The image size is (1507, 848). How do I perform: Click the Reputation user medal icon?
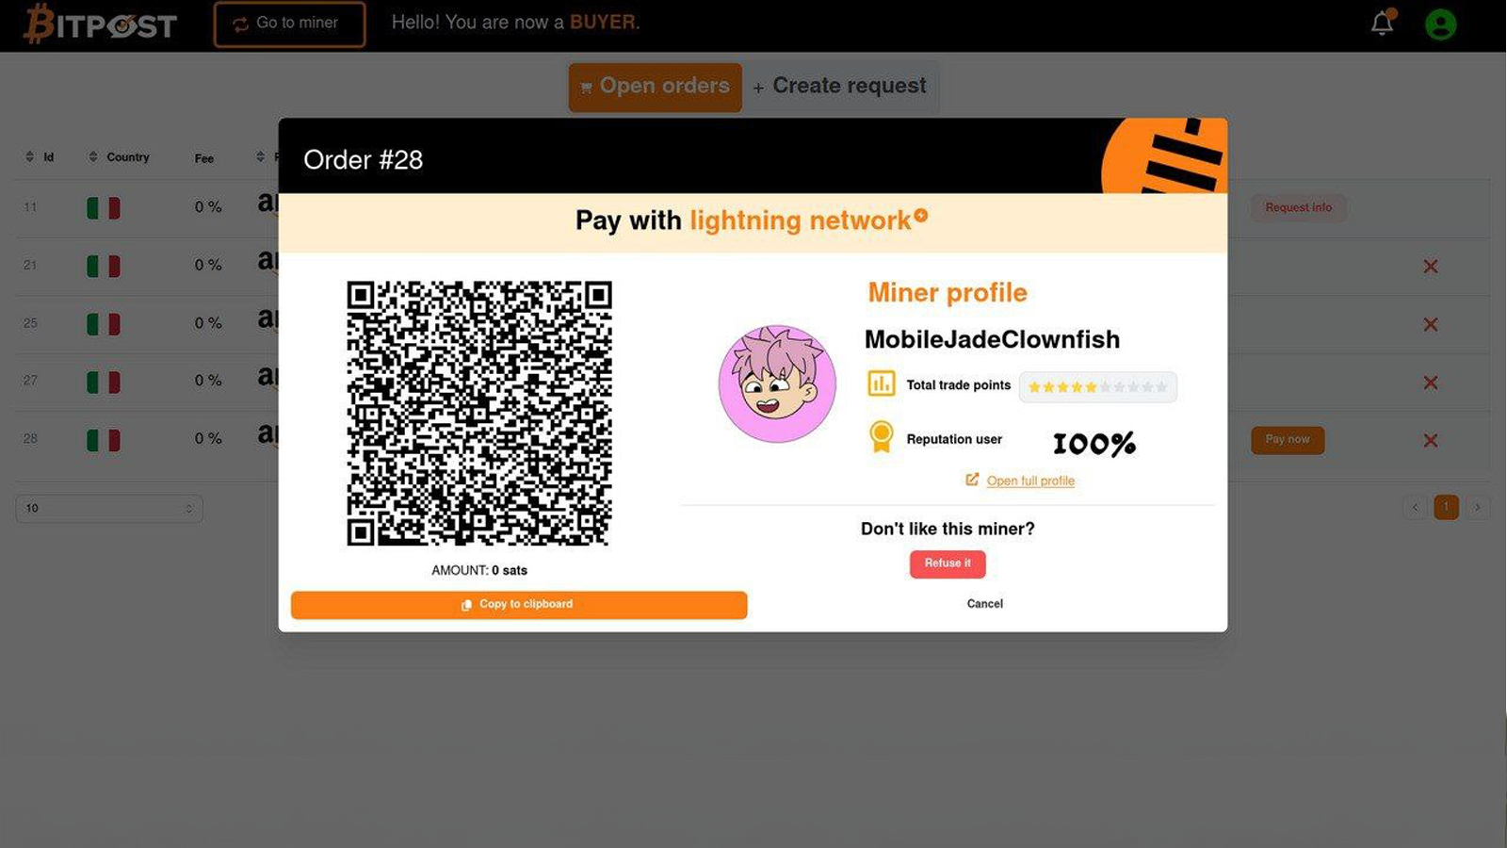point(882,437)
